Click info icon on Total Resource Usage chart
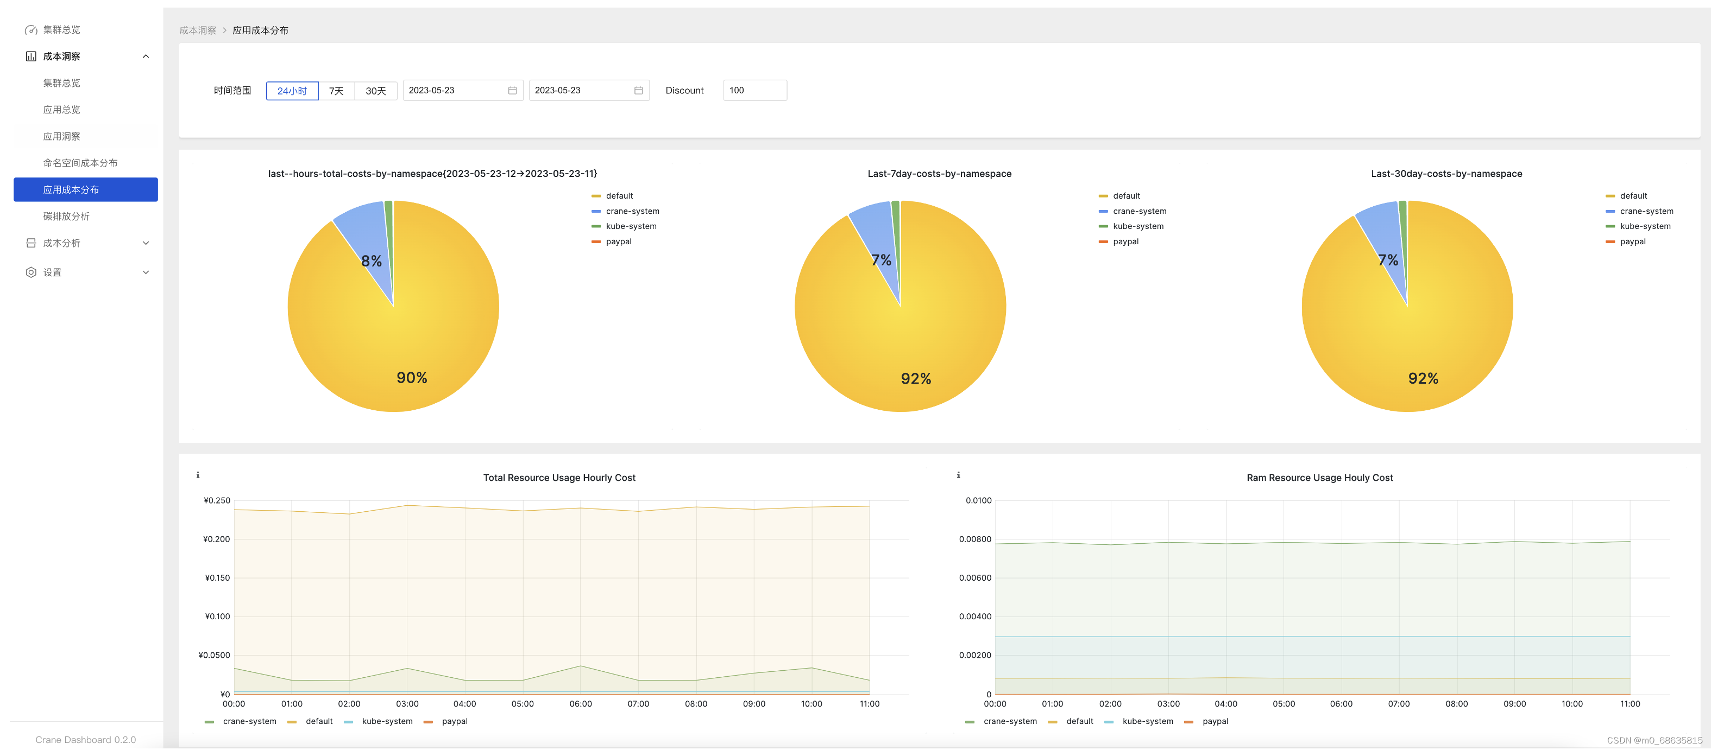The image size is (1711, 750). click(x=197, y=475)
